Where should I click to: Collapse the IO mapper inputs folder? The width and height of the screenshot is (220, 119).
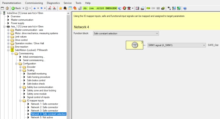(20, 101)
